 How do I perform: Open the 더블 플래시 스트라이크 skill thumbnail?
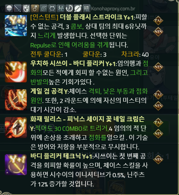click(x=16, y=26)
